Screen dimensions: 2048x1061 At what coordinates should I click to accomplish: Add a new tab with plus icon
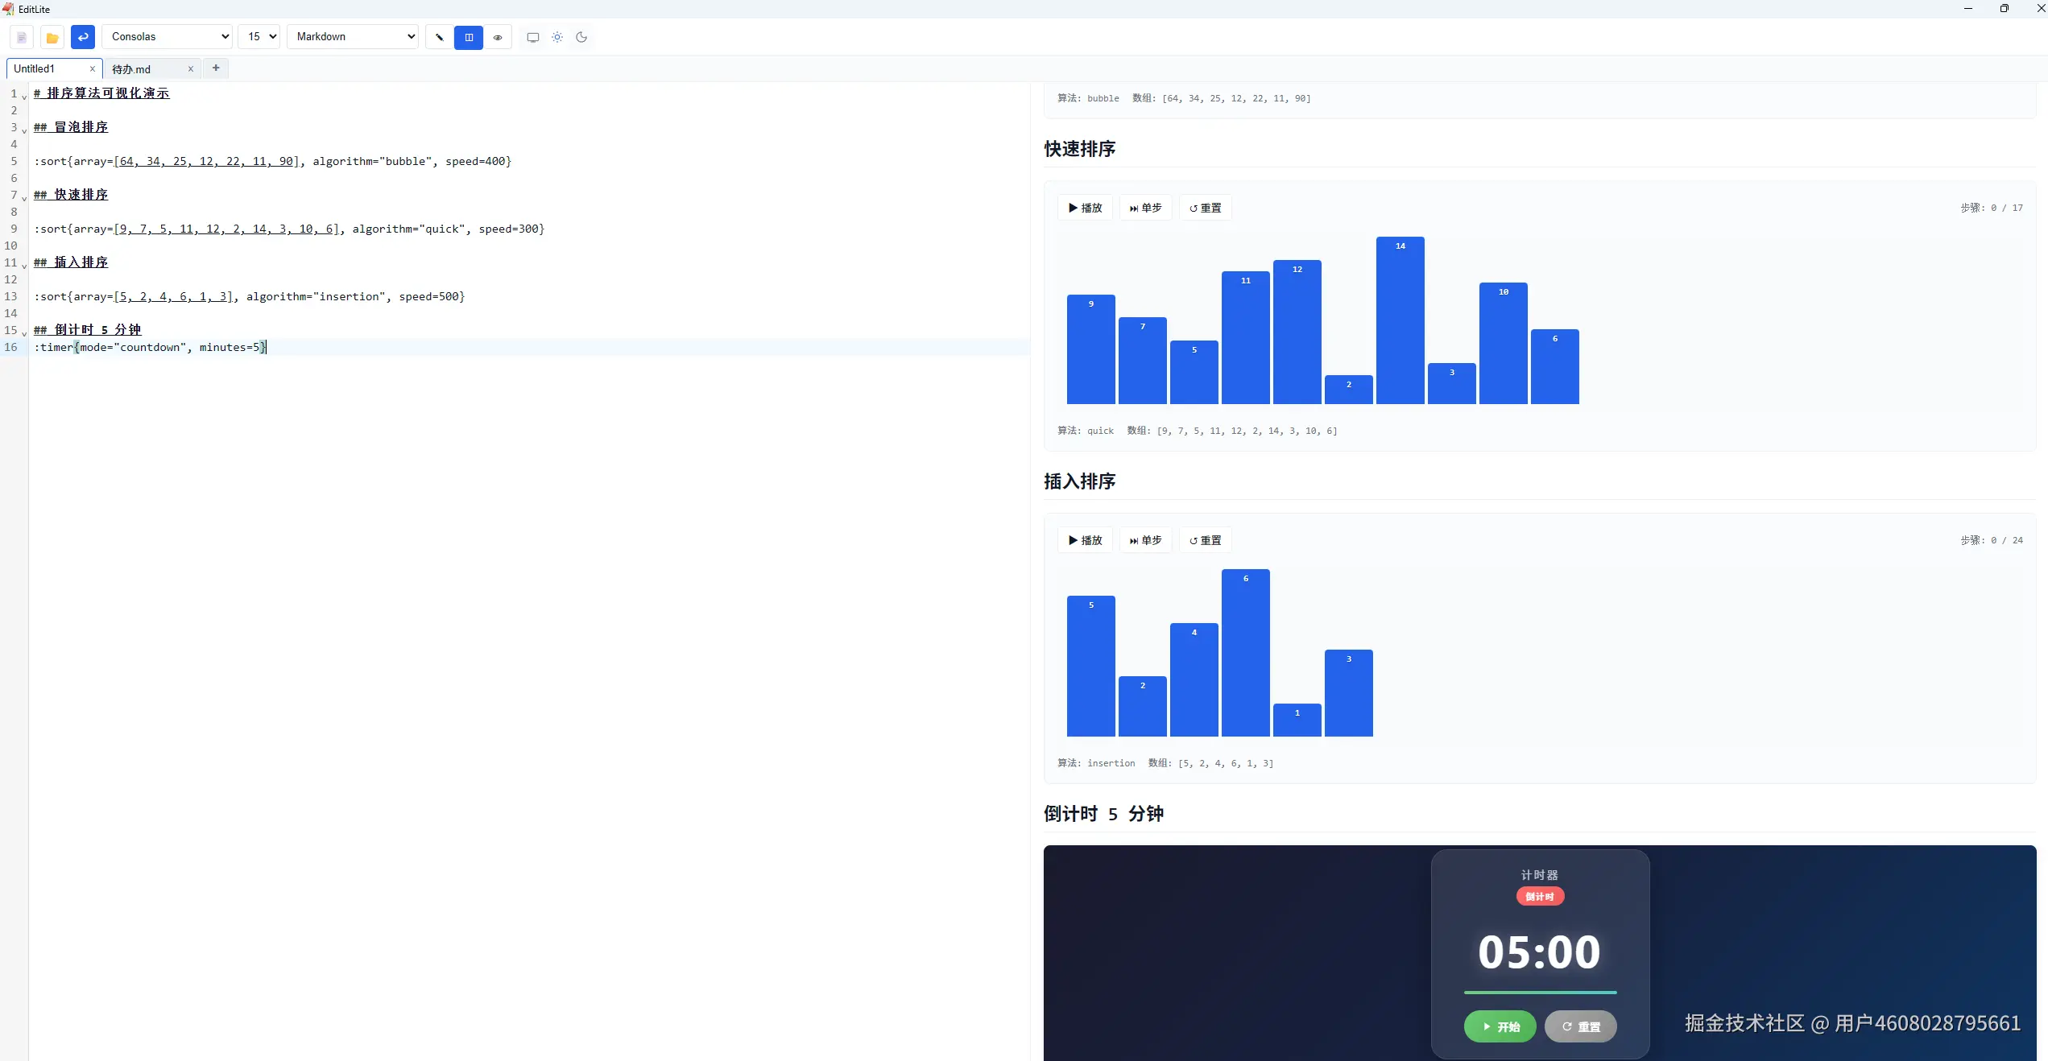point(216,68)
